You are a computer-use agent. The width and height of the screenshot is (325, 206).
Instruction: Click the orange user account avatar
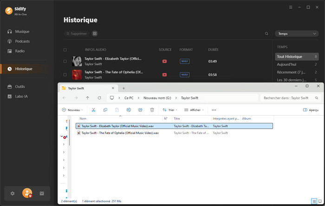point(27,193)
